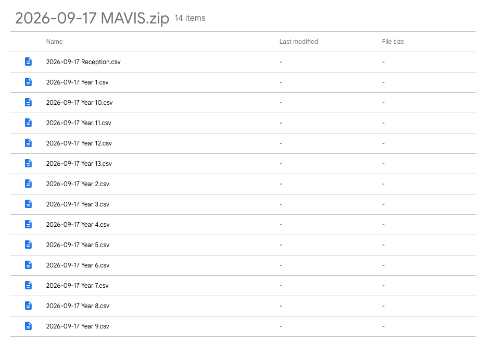Select the document icon for Year 6.csv
This screenshot has width=492, height=354.
pos(28,265)
